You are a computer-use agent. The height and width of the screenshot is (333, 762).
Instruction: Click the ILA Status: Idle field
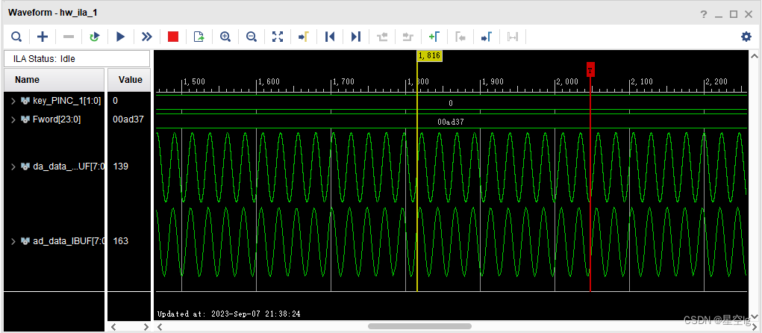[77, 59]
